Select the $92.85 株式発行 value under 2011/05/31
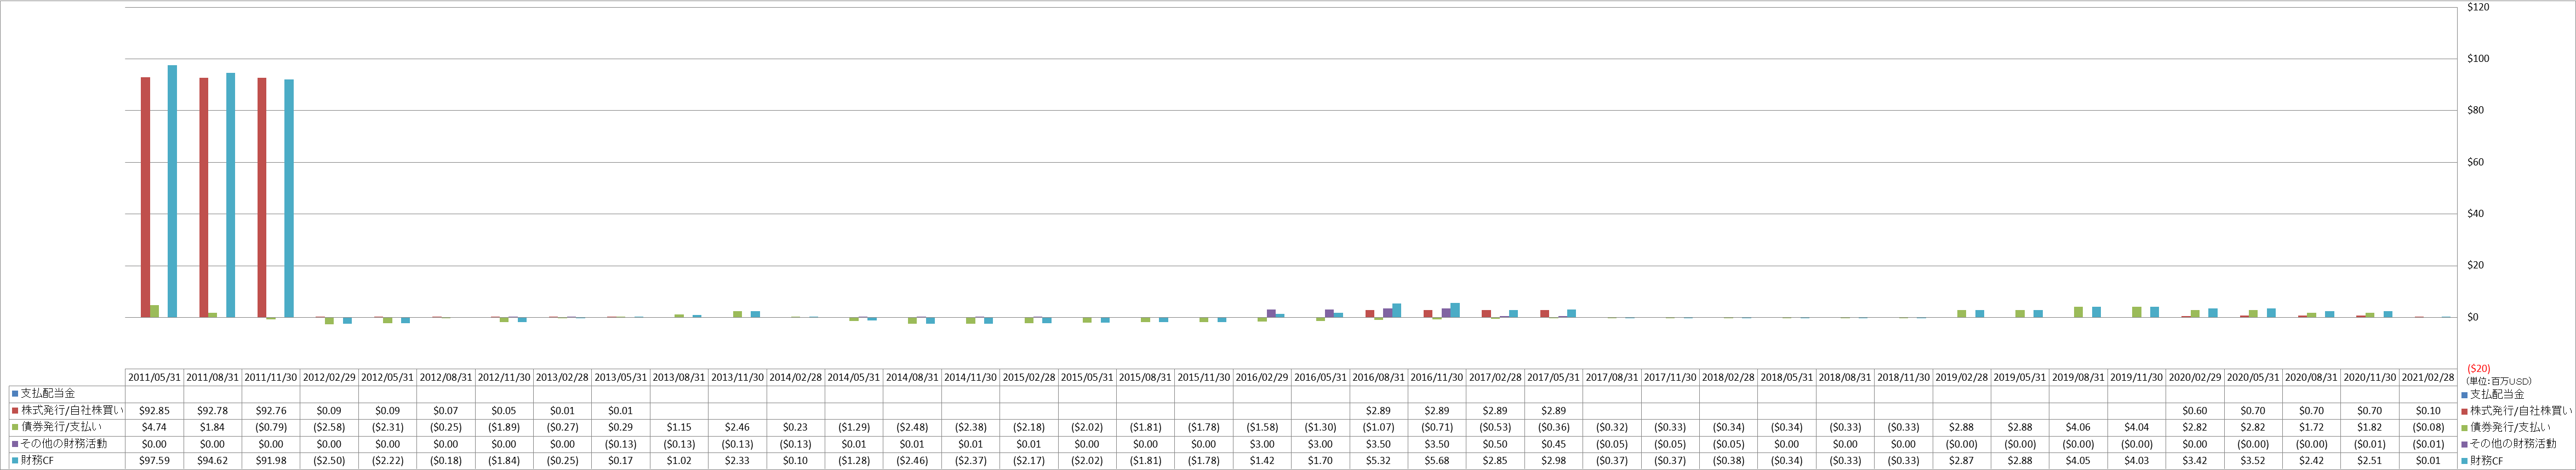The image size is (2576, 470). [154, 410]
